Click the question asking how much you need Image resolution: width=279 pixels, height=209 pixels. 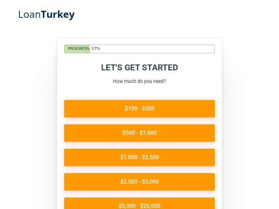coord(139,81)
